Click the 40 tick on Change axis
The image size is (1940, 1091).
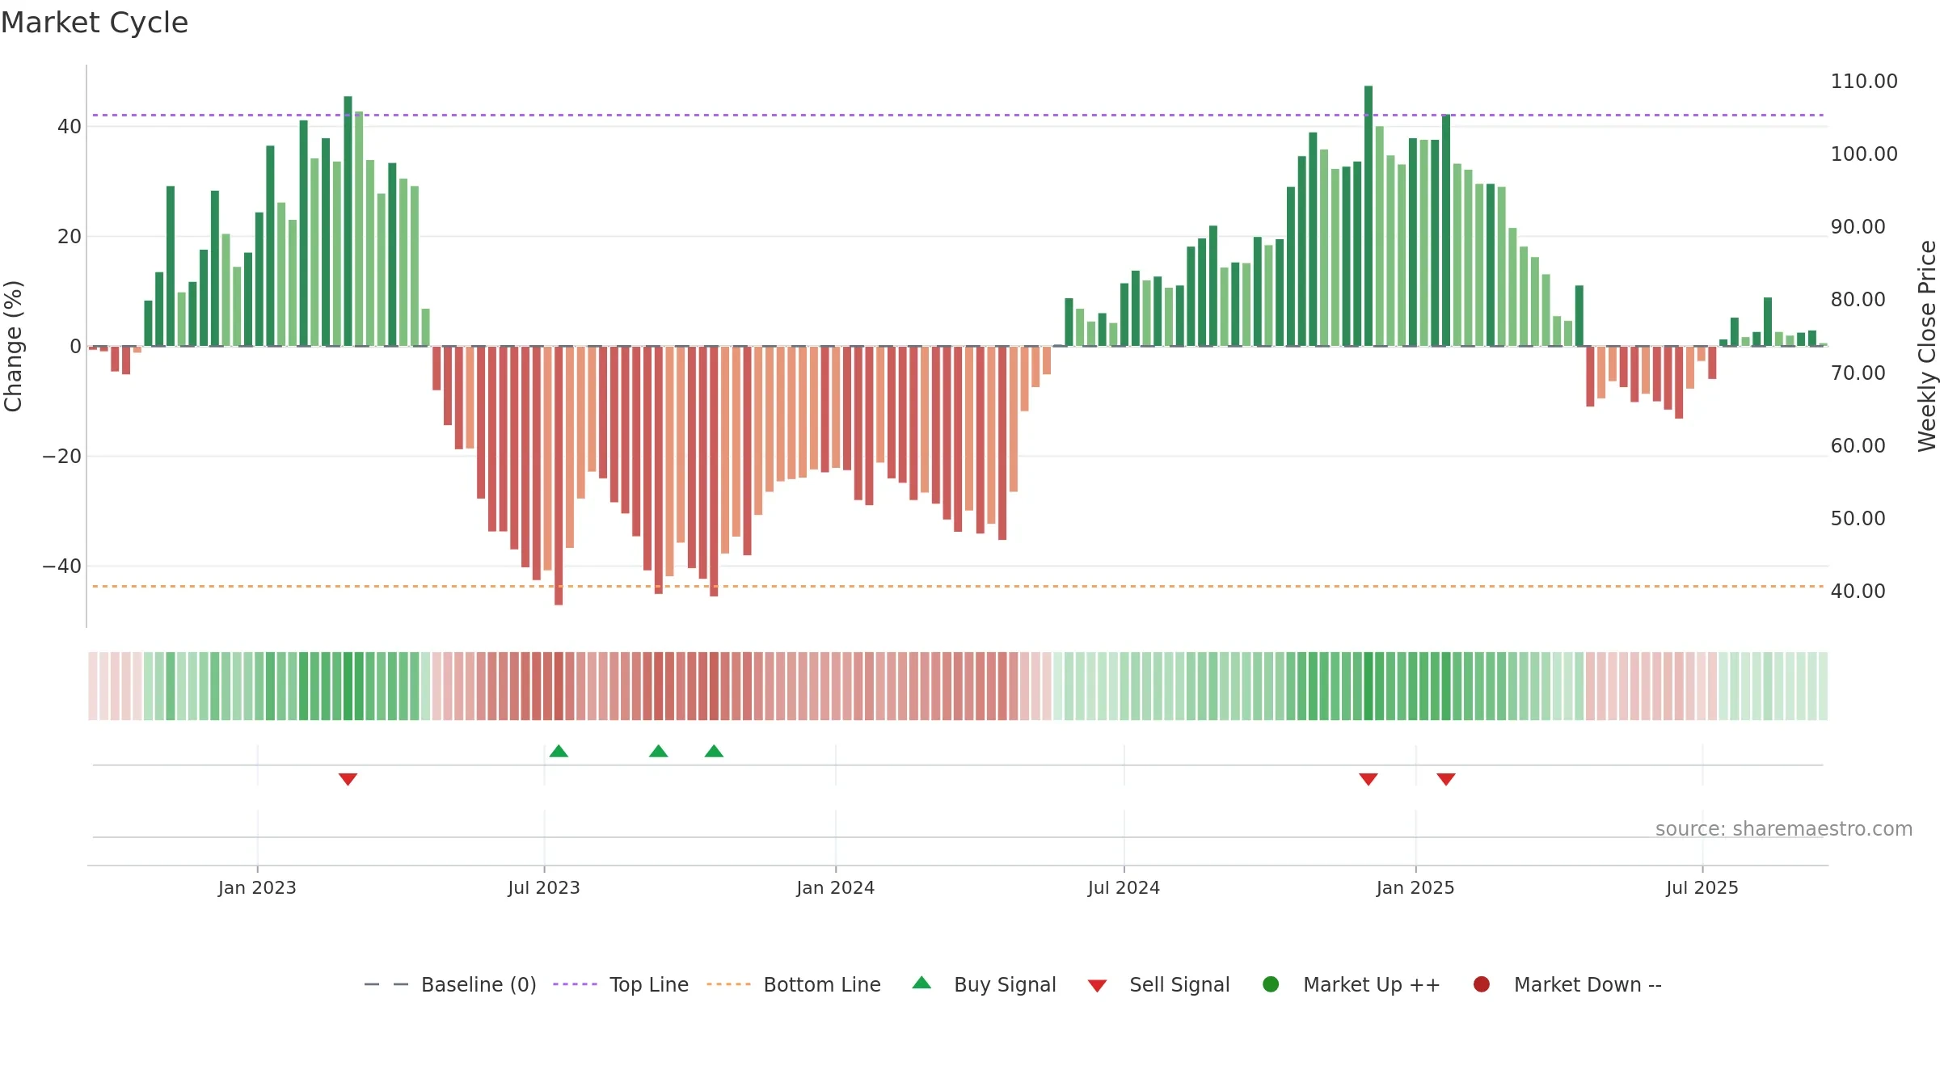pos(70,127)
